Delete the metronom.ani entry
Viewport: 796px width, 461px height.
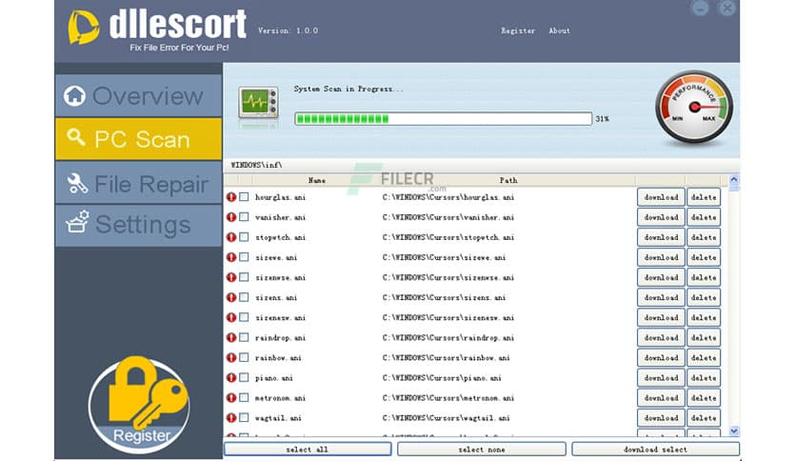(704, 397)
